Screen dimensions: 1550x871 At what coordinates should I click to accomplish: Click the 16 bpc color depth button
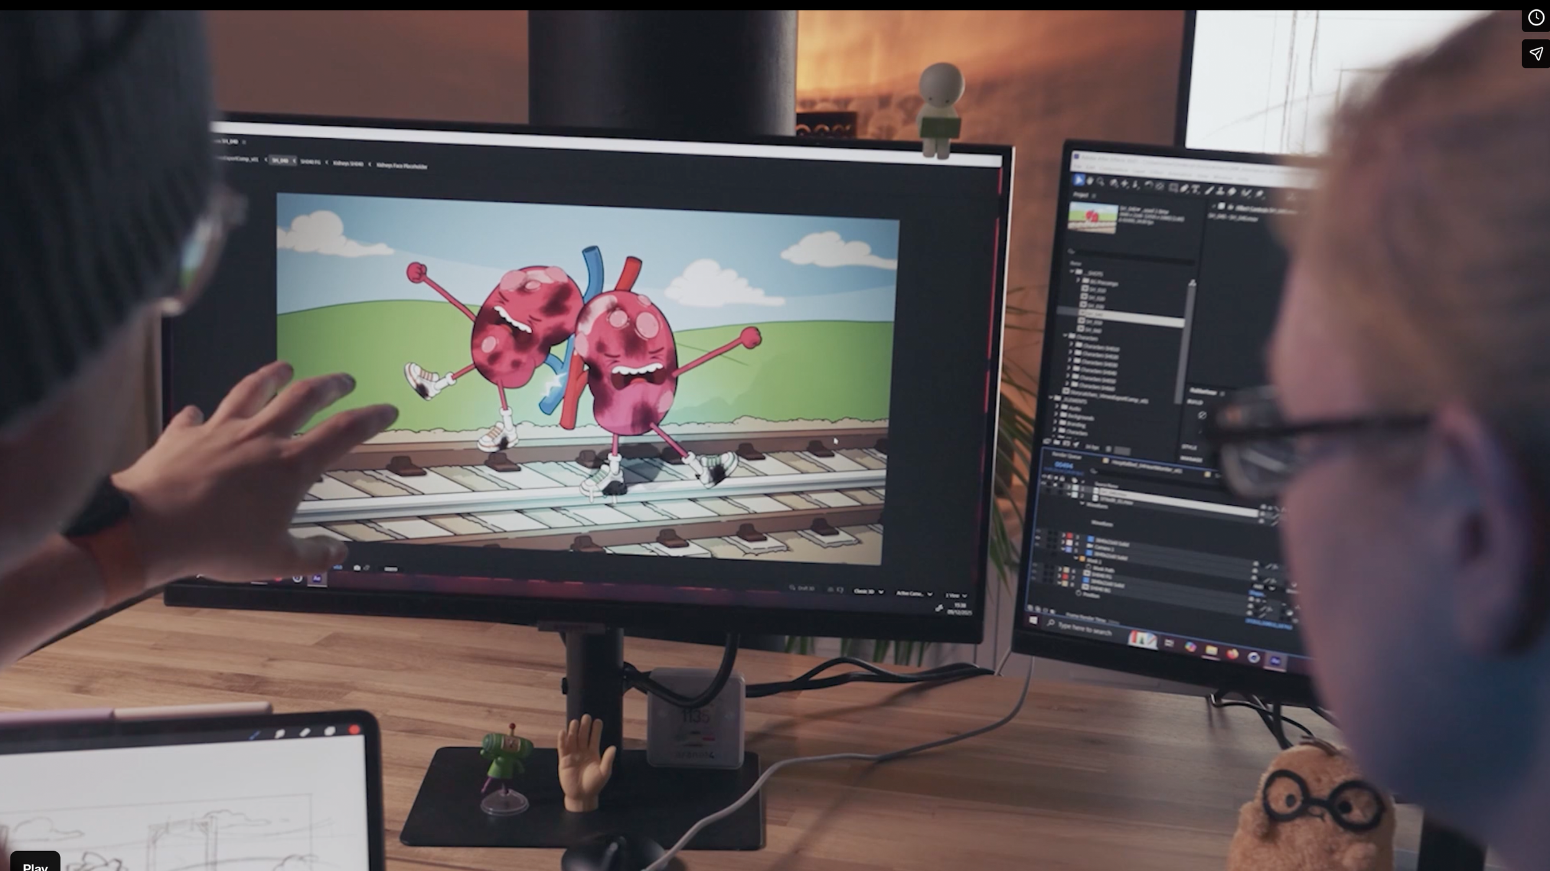pos(1092,447)
